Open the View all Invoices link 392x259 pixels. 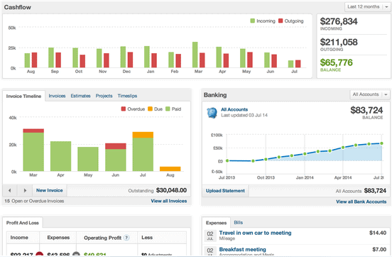pyautogui.click(x=169, y=201)
